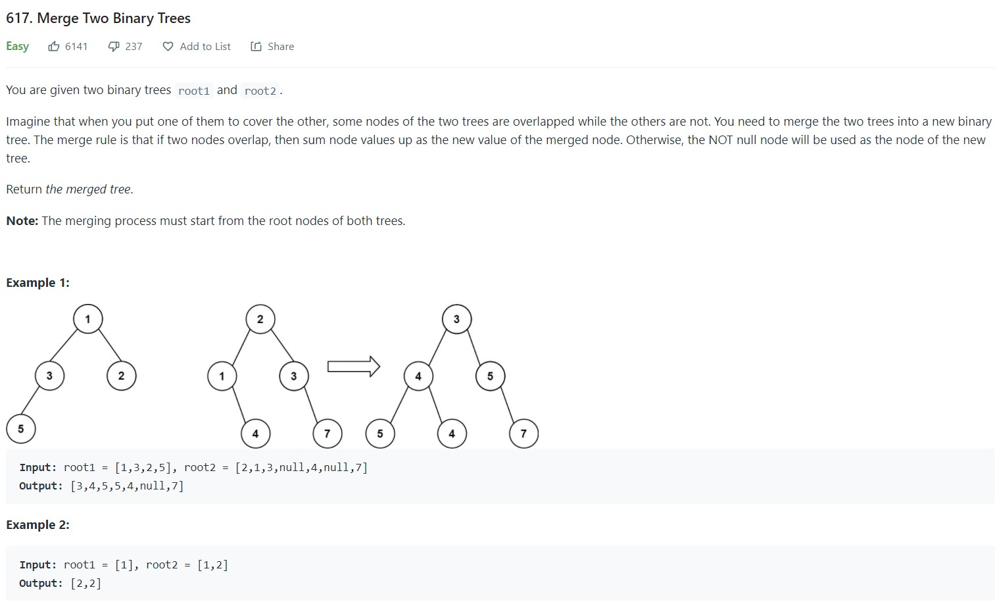This screenshot has width=995, height=602.
Task: Open the Add to List option
Action: 205,46
